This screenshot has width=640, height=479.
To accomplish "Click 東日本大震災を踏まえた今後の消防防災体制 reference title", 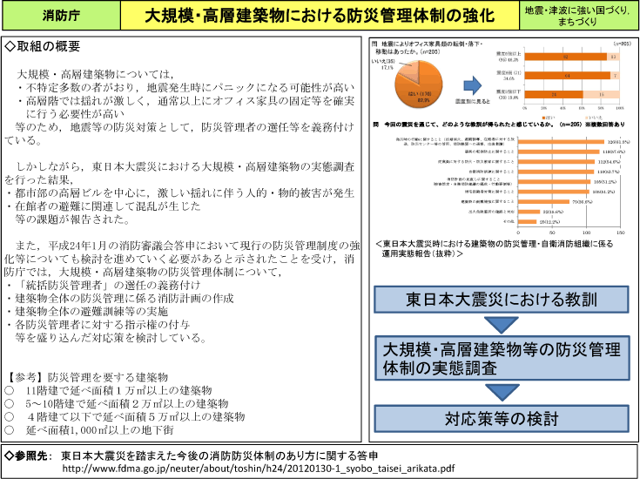I will click(x=219, y=455).
